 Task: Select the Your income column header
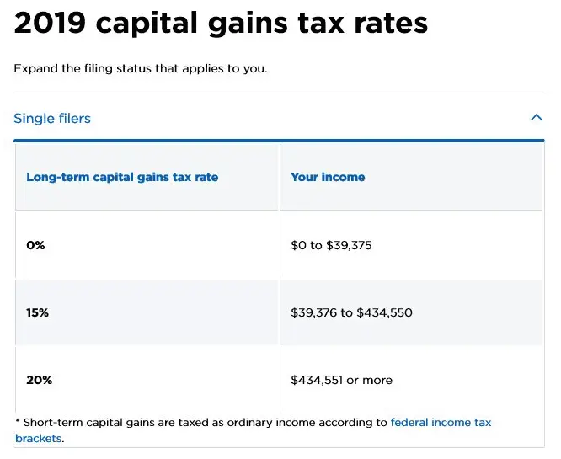tap(328, 178)
